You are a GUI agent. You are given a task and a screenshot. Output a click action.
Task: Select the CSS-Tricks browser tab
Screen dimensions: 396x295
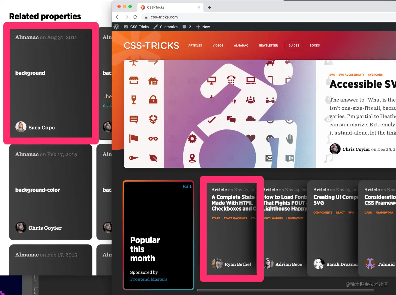click(x=170, y=7)
